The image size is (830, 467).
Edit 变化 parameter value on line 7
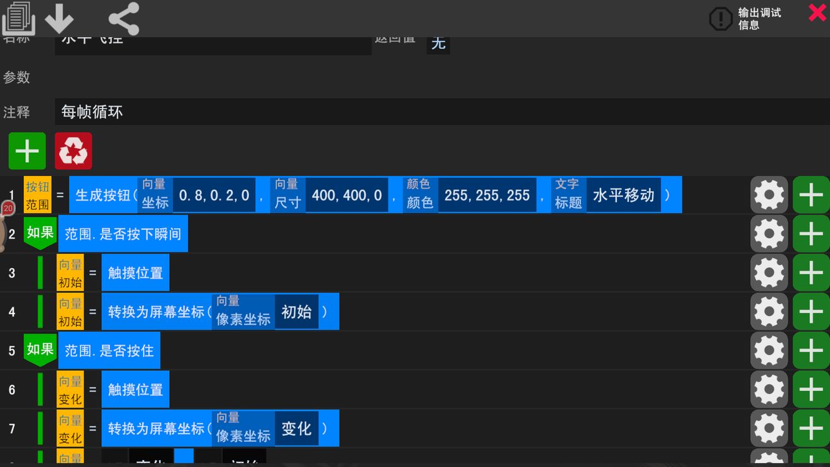[x=297, y=429]
